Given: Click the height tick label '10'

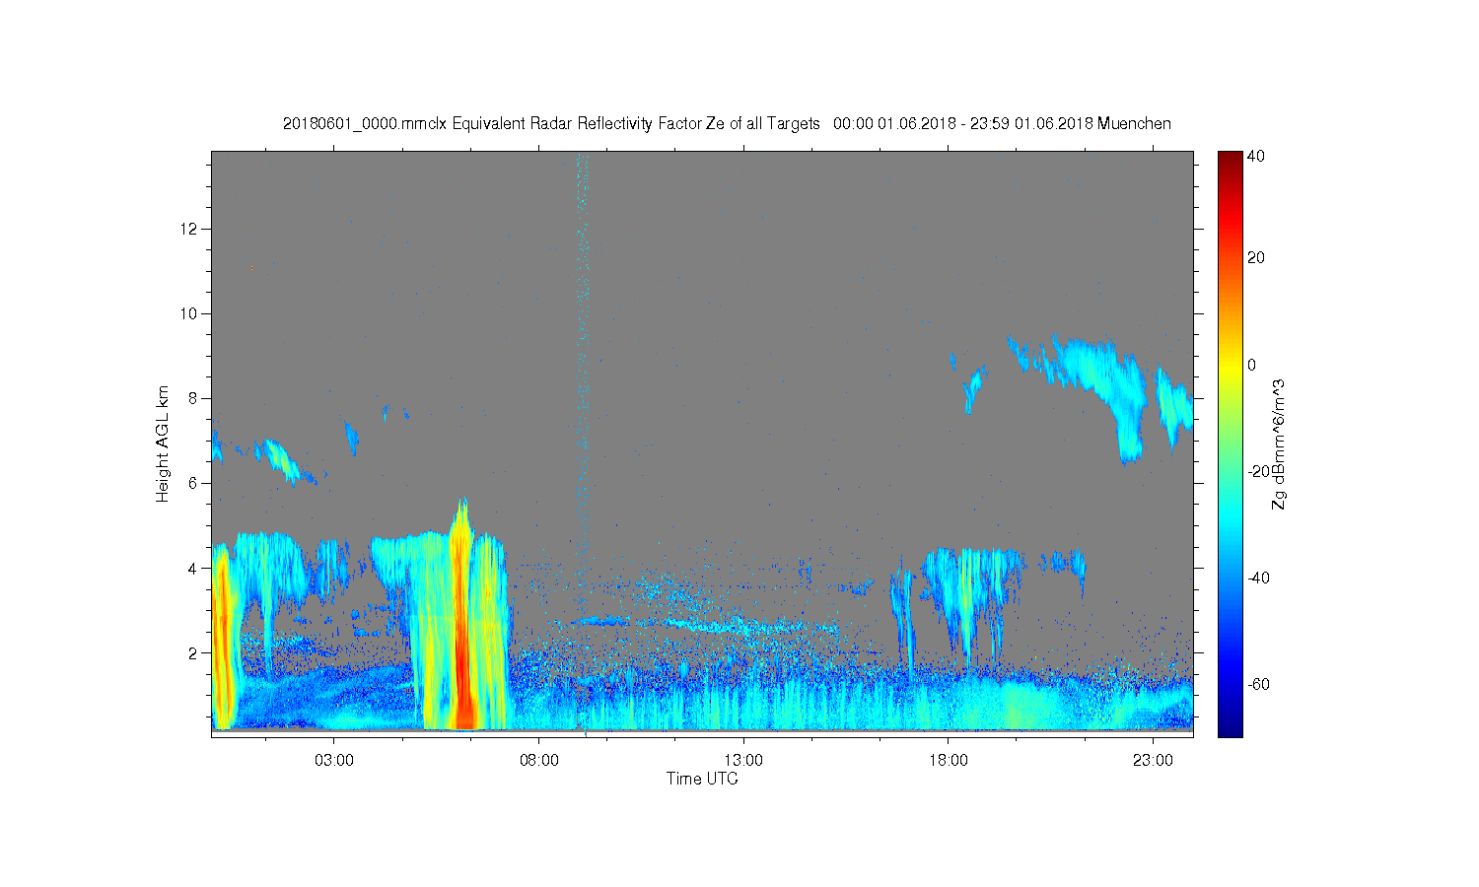Looking at the screenshot, I should point(190,313).
